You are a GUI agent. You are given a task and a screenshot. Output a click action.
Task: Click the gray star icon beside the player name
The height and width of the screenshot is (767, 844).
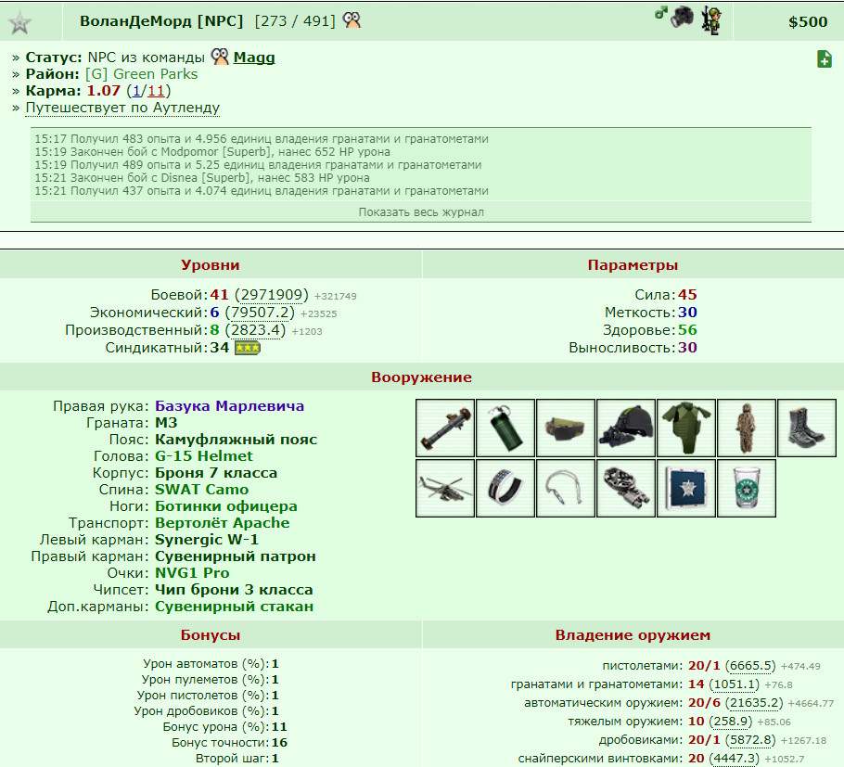19,23
